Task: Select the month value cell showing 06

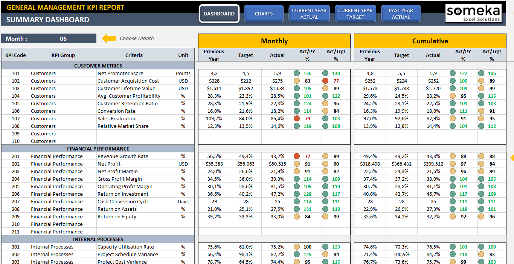Action: 63,38
